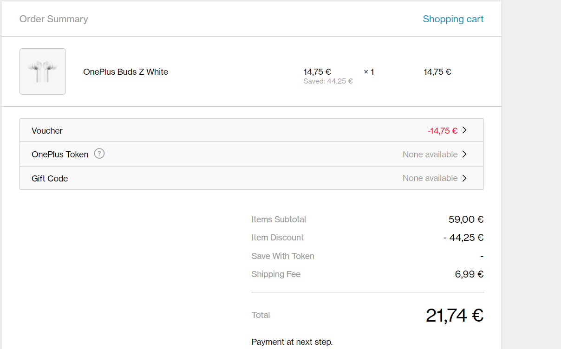
Task: Select the Voucher row label
Action: tap(47, 131)
